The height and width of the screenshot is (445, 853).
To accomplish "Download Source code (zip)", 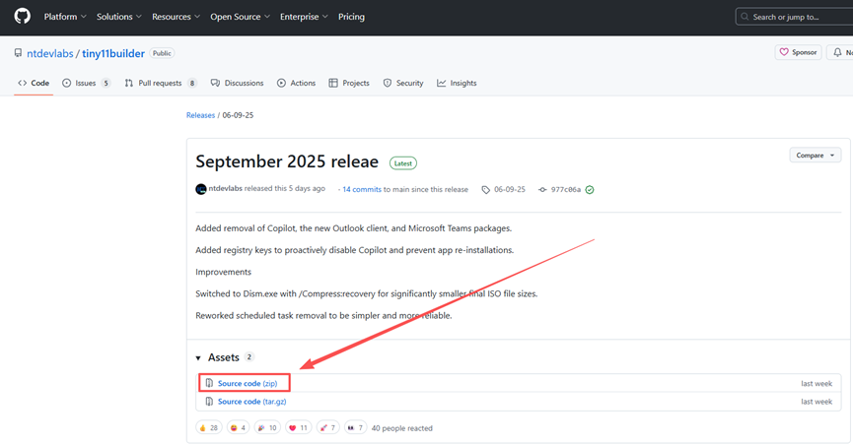I will (x=248, y=384).
